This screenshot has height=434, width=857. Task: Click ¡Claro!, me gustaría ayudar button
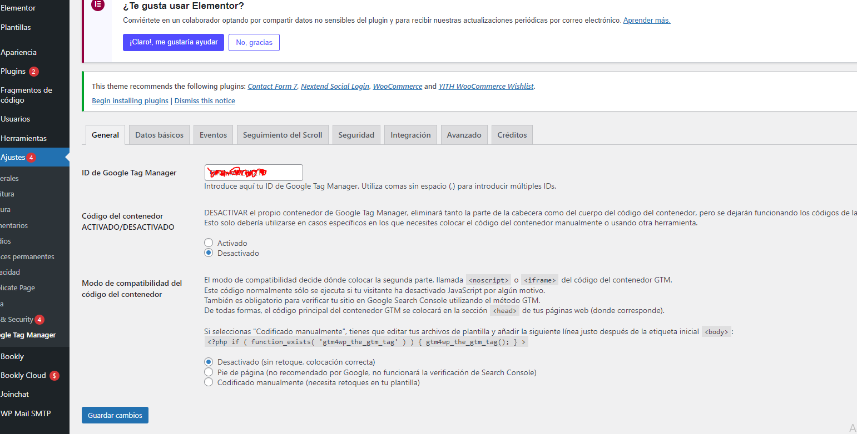tap(174, 42)
